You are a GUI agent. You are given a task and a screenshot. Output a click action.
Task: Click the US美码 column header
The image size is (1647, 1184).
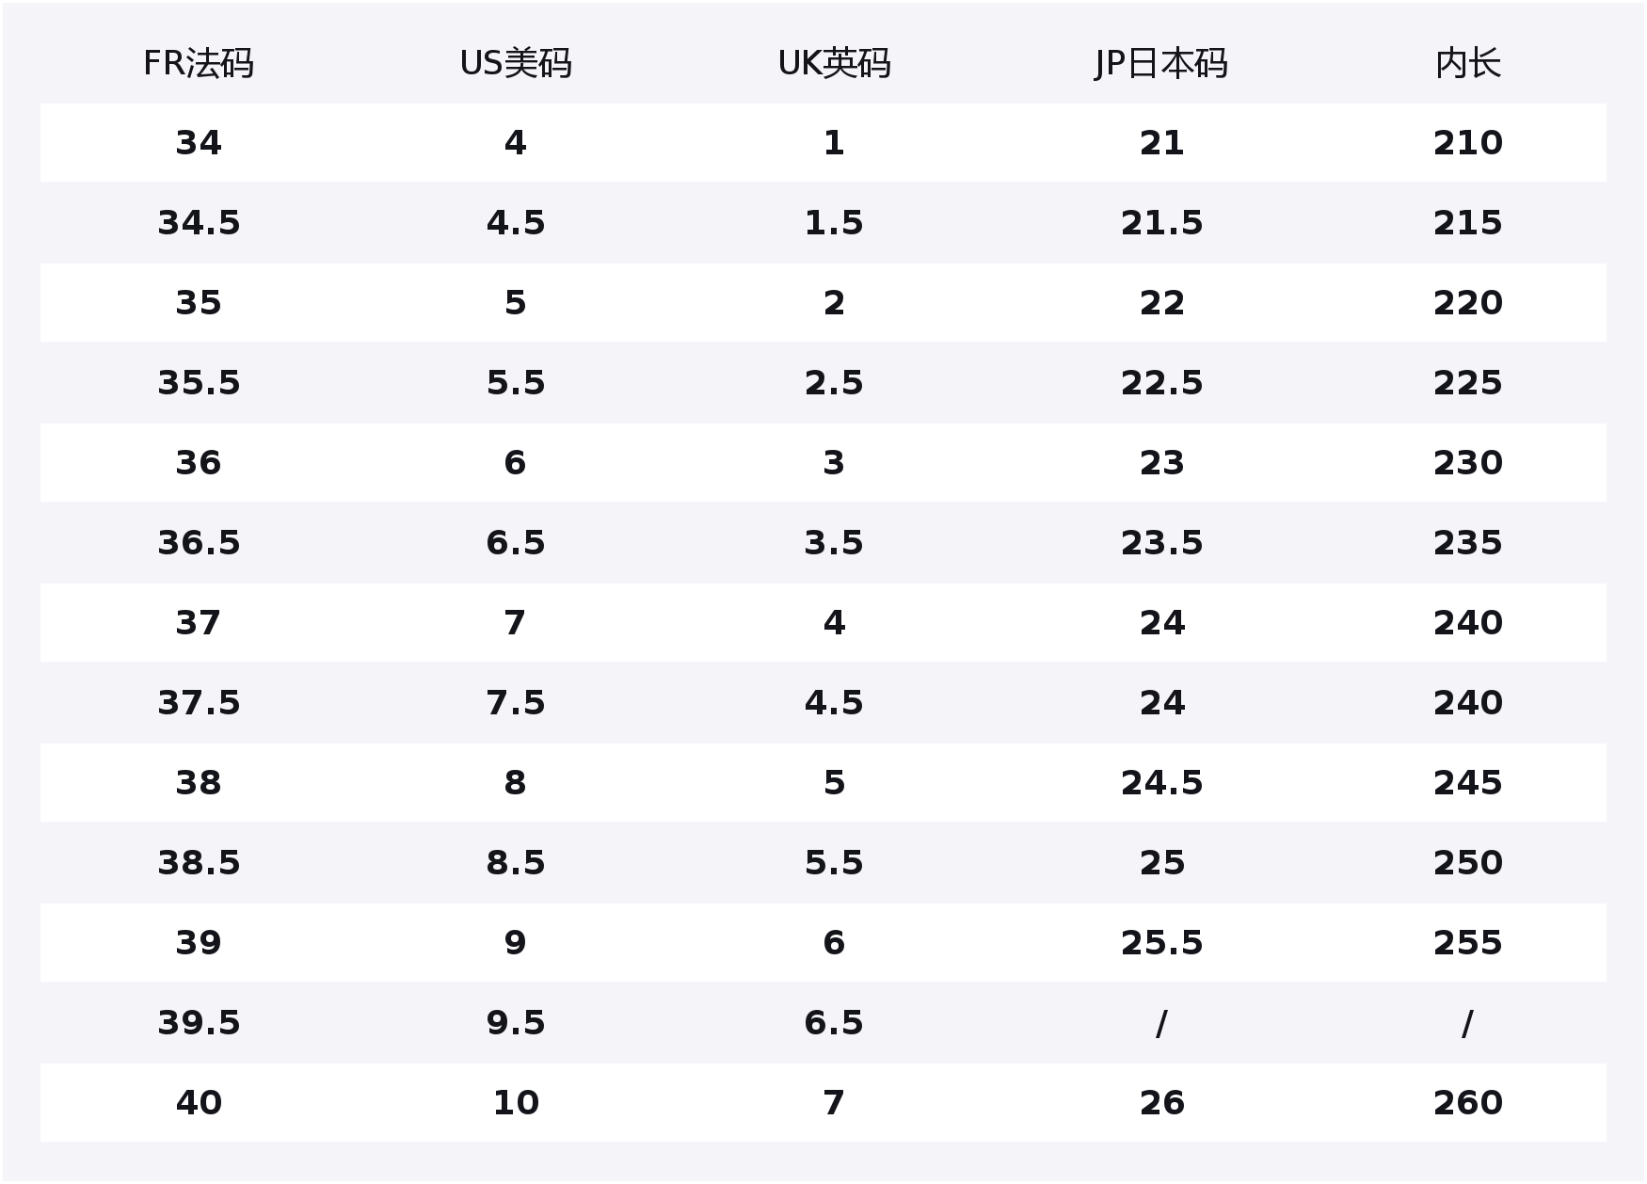pos(516,64)
